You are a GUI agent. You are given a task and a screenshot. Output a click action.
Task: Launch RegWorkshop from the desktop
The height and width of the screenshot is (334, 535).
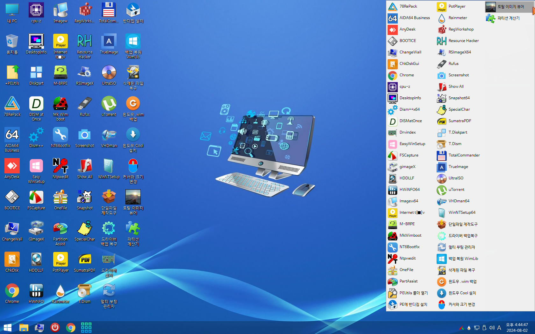coord(84,13)
